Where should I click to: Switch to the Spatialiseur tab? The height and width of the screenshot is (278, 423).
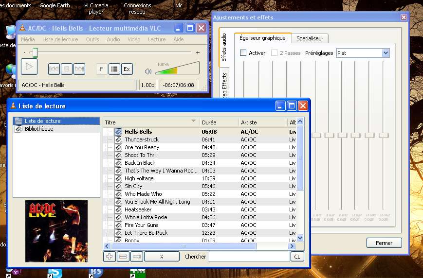[310, 38]
